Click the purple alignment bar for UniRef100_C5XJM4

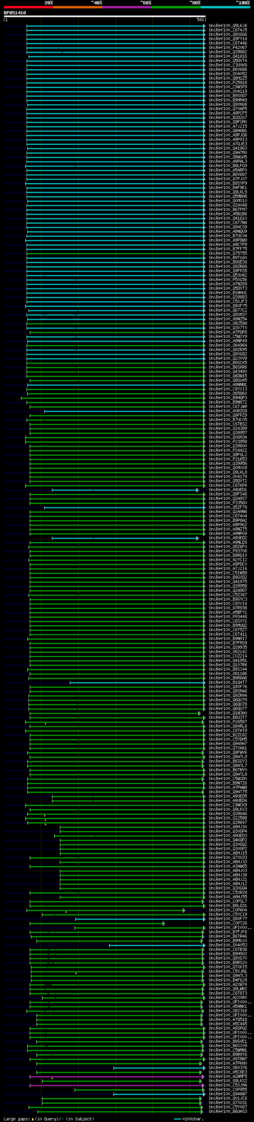(x=117, y=1086)
